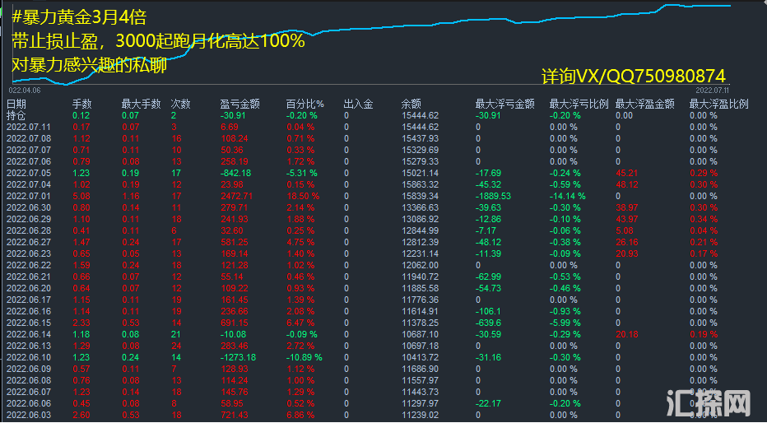767x423 pixels.
Task: Click the 出入金 column header
Action: (x=358, y=105)
